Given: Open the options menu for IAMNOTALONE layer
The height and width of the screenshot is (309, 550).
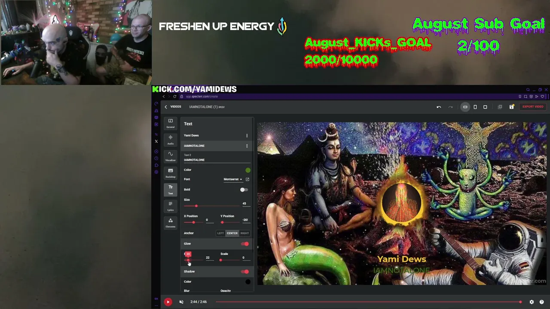Looking at the screenshot, I should (247, 146).
